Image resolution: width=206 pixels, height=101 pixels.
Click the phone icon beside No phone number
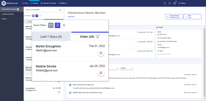158,54
